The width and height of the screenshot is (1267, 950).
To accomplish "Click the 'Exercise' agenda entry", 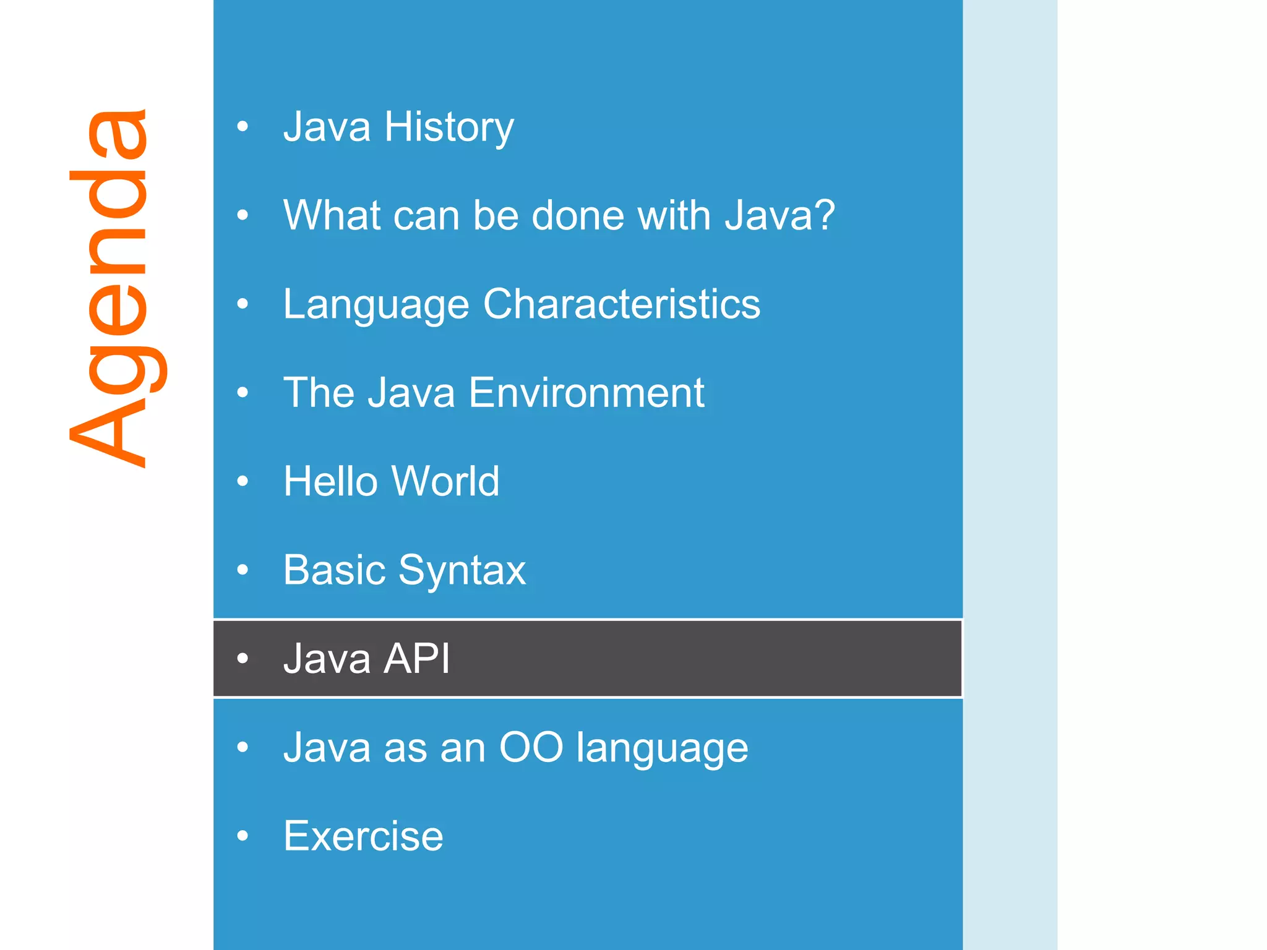I will coord(363,836).
